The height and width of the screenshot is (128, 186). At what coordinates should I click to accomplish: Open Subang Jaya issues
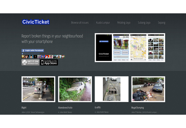144,23
